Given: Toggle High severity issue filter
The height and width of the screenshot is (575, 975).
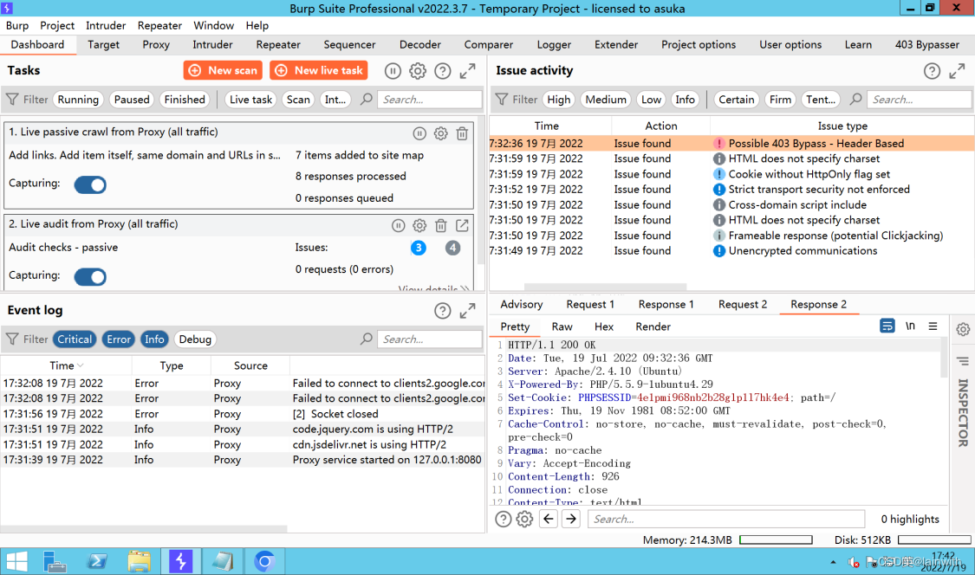Looking at the screenshot, I should click(x=558, y=100).
